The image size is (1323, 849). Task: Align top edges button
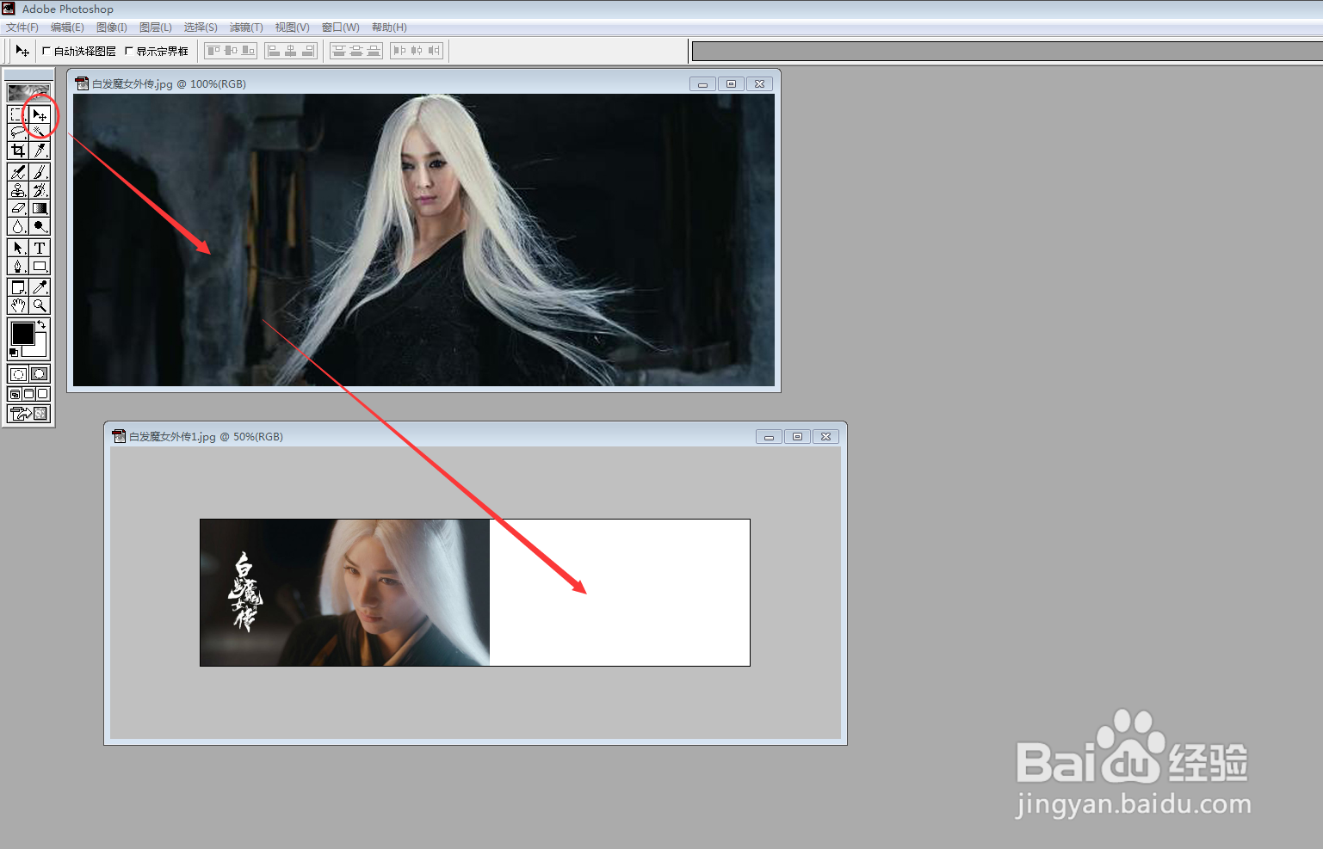click(x=213, y=51)
